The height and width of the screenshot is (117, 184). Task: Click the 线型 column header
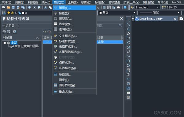pos(109,38)
